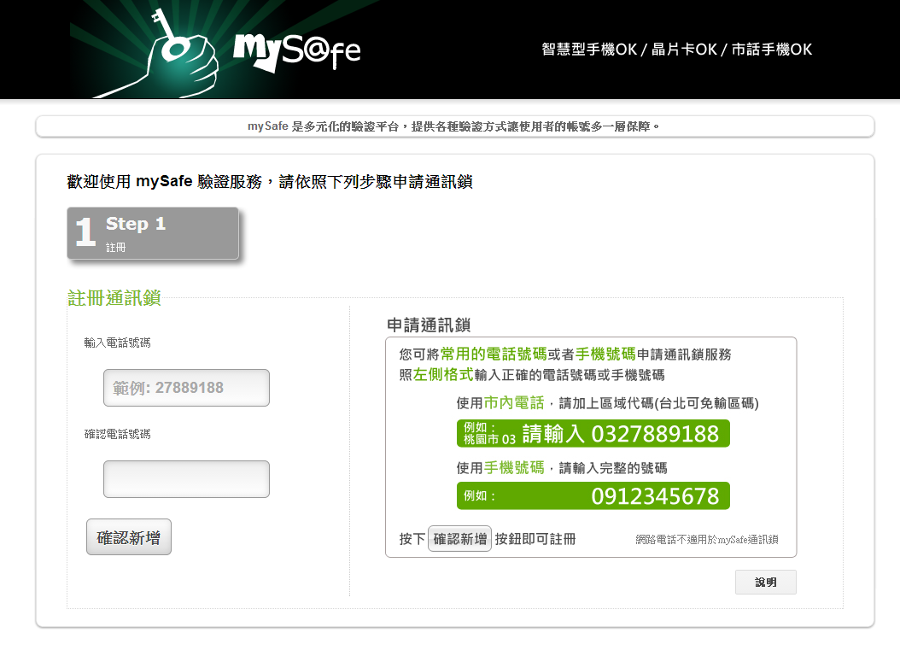
Task: Click the green 左側格式 text
Action: (443, 375)
